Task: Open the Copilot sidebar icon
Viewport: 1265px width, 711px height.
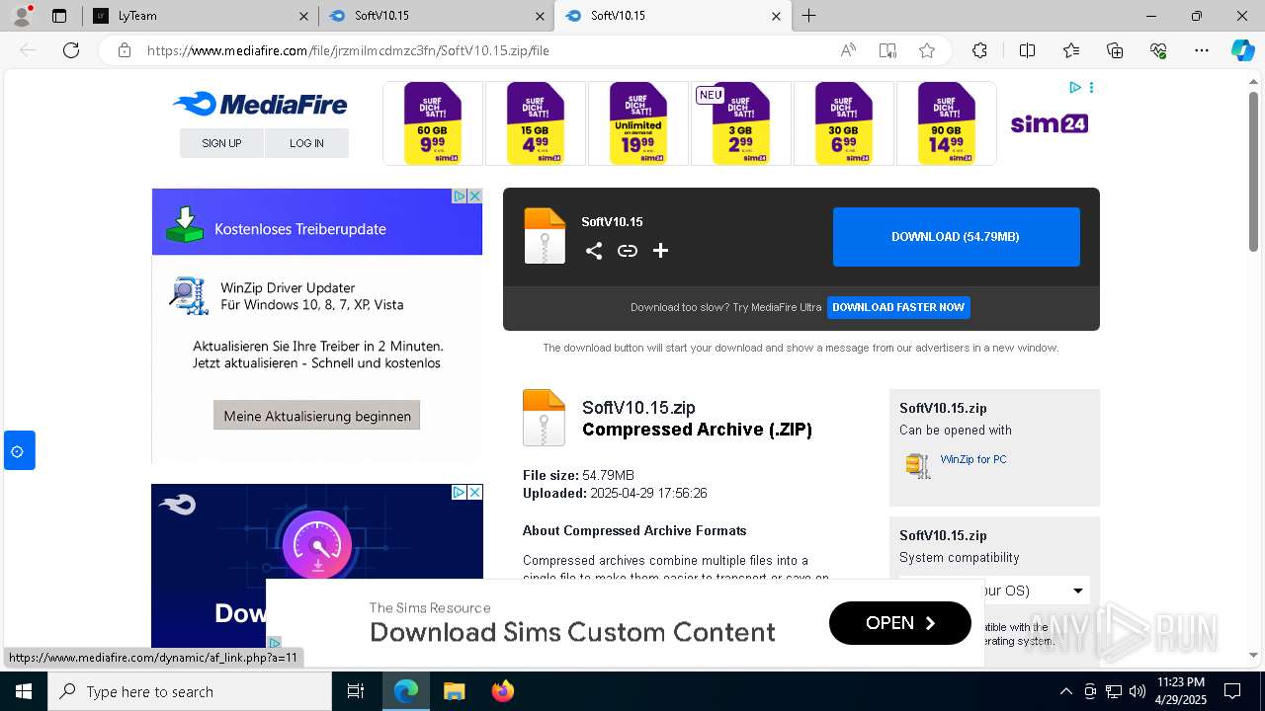Action: (x=1242, y=50)
